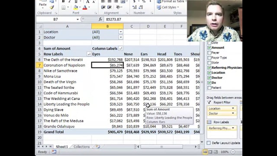Viewport: 277px width, 156px height.
Task: Click the text orientation icon
Action: (x=118, y=7)
